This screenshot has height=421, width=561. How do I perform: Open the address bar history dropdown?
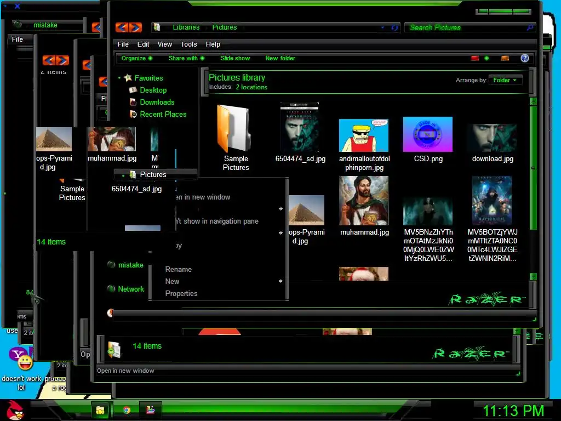[383, 27]
